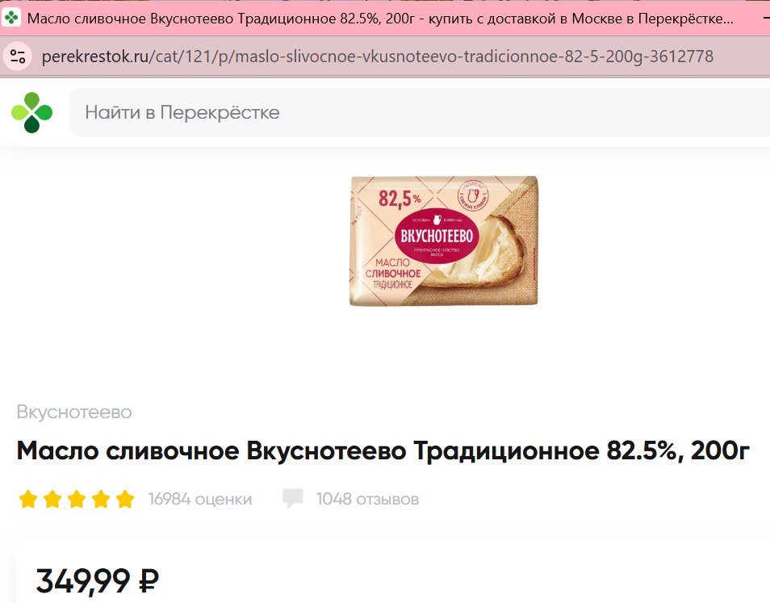Viewport: 770px width, 603px height.
Task: Click the reviews speech bubble icon
Action: click(293, 498)
